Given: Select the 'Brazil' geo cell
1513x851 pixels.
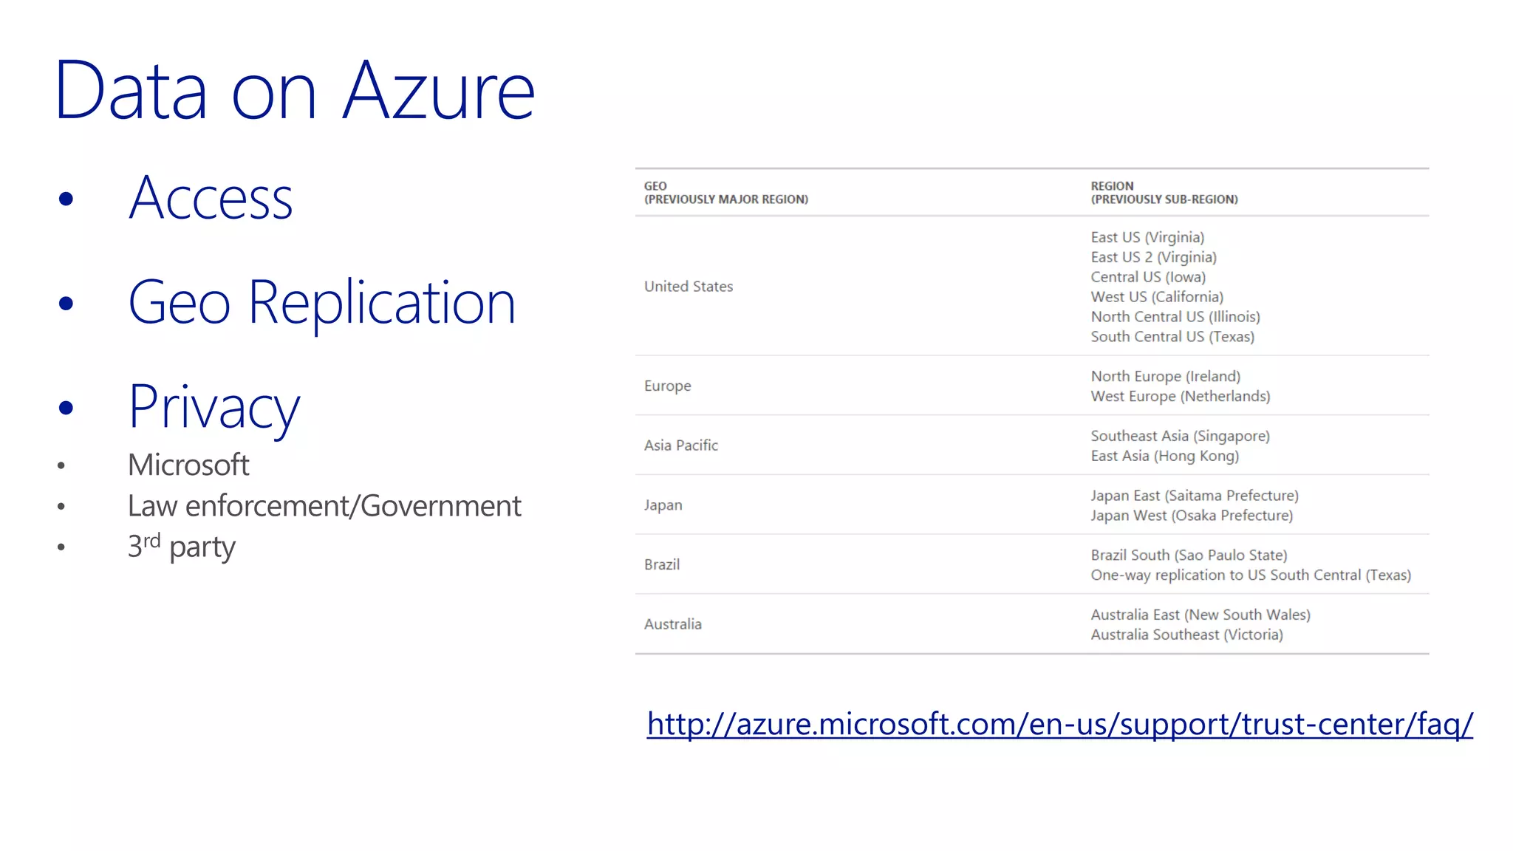Looking at the screenshot, I should click(x=662, y=564).
